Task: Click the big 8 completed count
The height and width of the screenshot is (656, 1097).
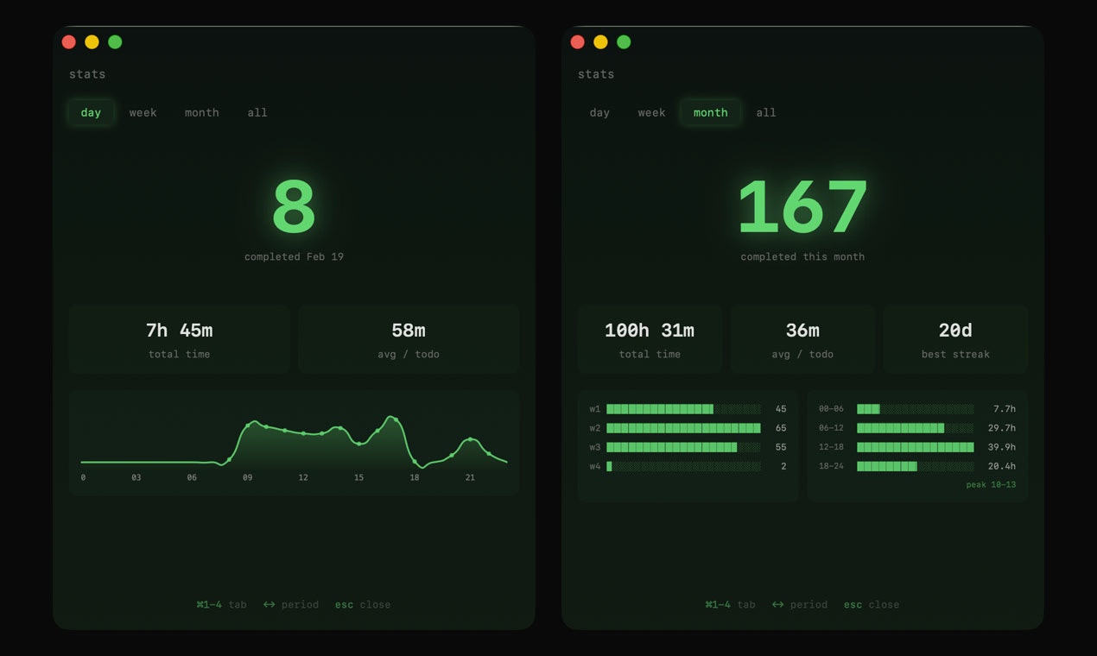Action: [x=294, y=207]
